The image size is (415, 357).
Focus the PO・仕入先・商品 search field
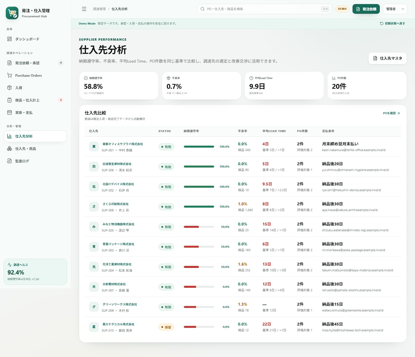[264, 9]
